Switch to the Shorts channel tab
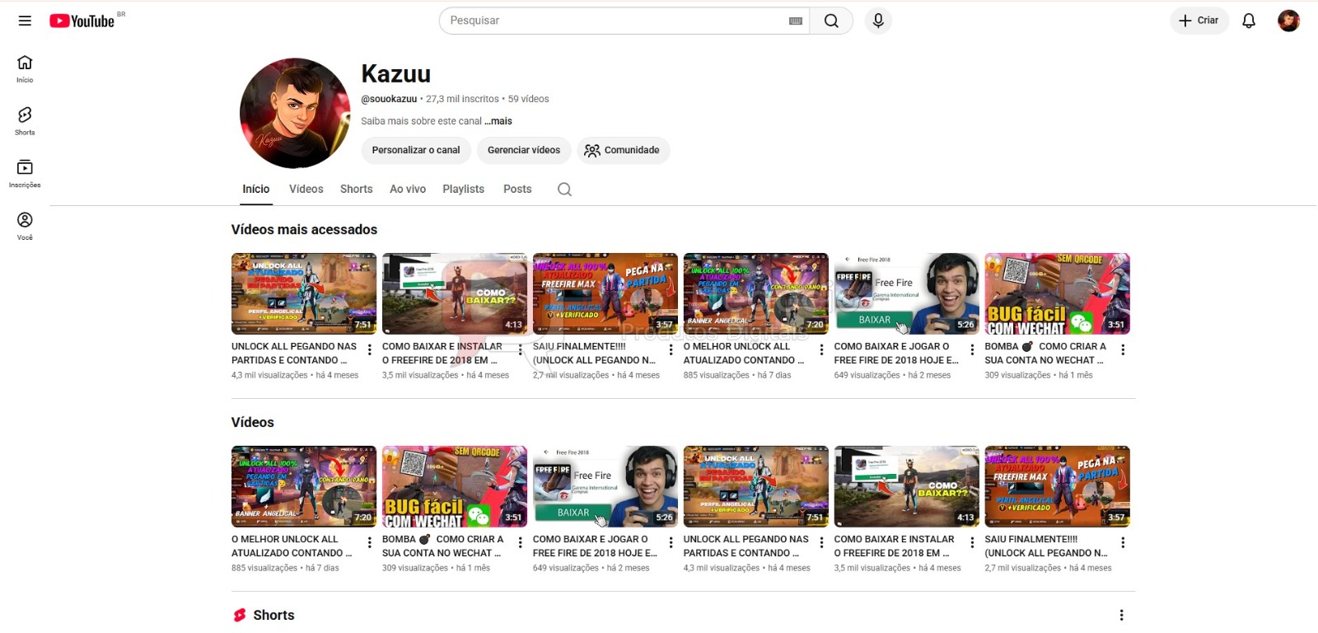Image resolution: width=1318 pixels, height=633 pixels. 357,189
